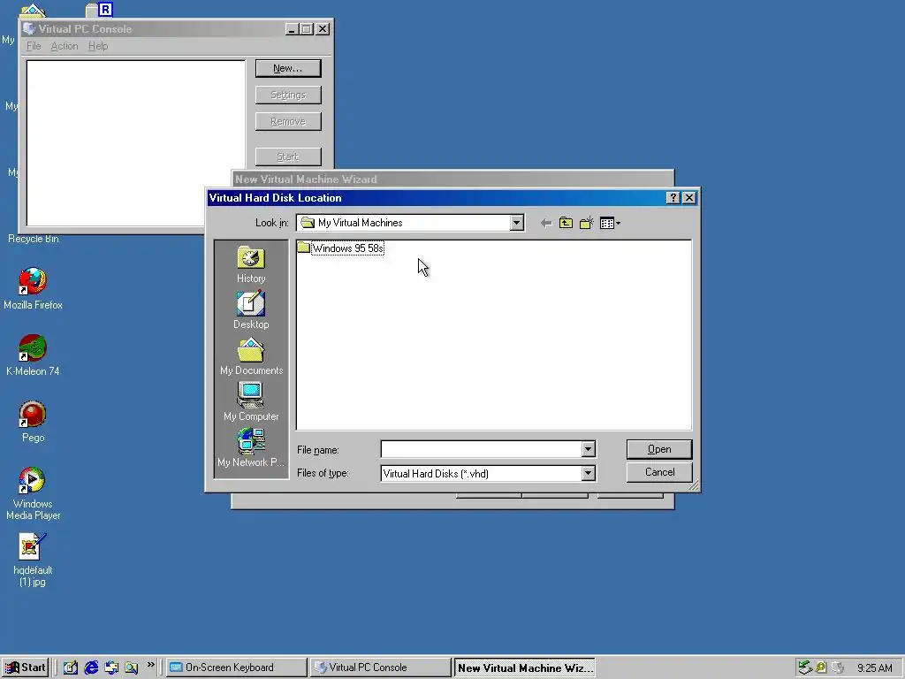The height and width of the screenshot is (679, 905).
Task: Open Action menu in Virtual PC Console
Action: tap(64, 46)
